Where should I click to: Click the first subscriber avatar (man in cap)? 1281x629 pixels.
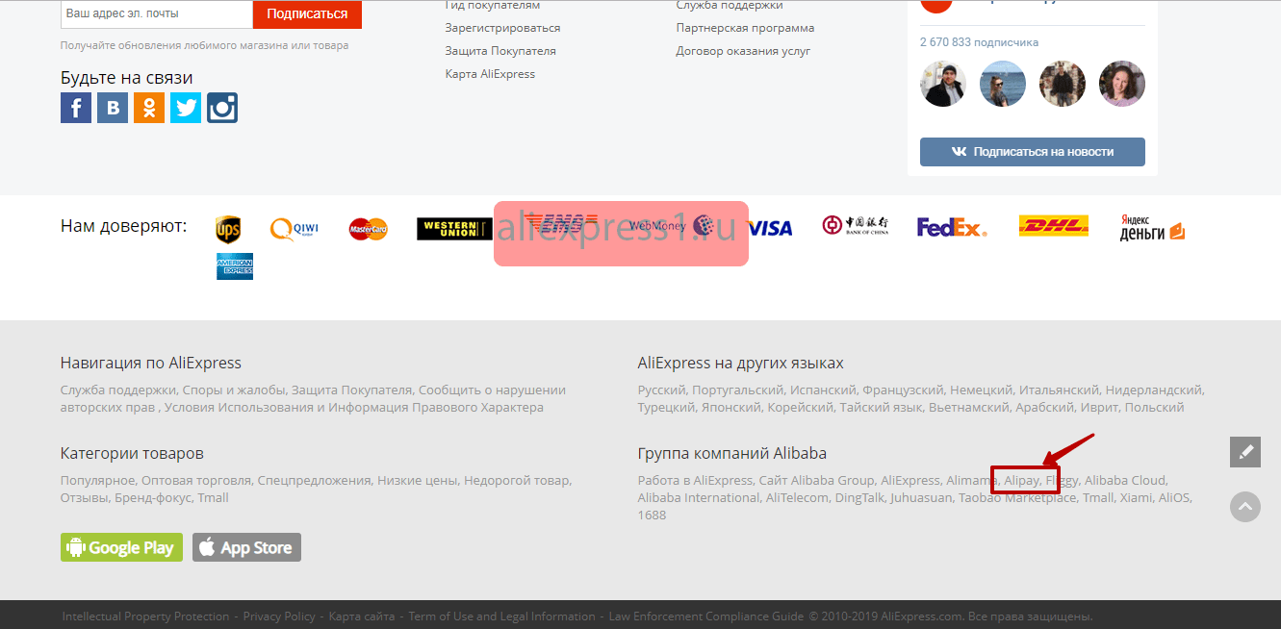pyautogui.click(x=943, y=84)
